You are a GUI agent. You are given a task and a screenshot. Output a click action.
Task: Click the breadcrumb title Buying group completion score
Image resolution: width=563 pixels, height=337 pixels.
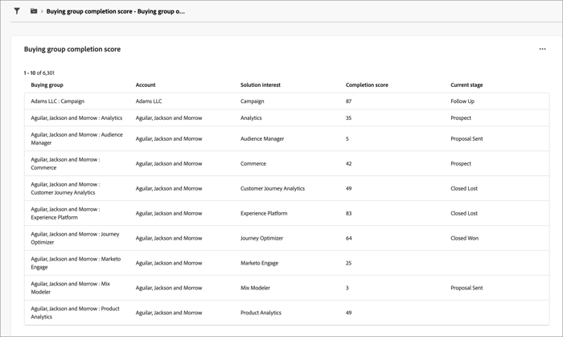(x=115, y=11)
